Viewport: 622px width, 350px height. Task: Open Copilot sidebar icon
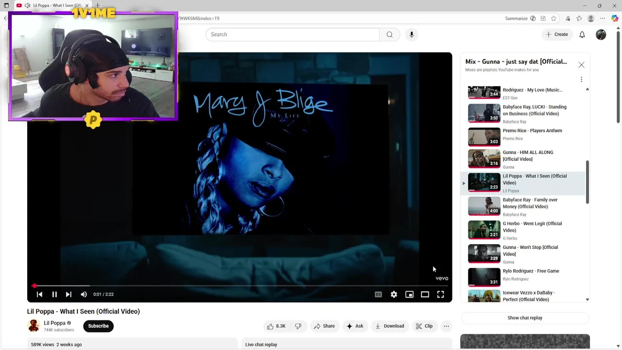(615, 18)
